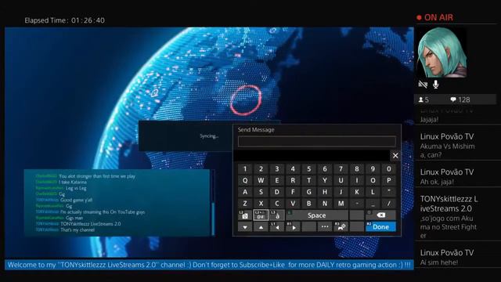Click chat line 'Leg vs Leg'

click(76, 188)
